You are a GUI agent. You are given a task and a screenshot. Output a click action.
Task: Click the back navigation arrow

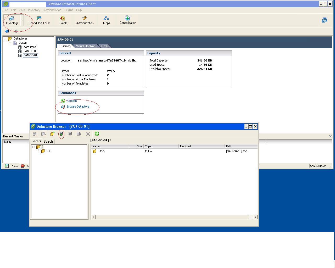(x=7, y=31)
